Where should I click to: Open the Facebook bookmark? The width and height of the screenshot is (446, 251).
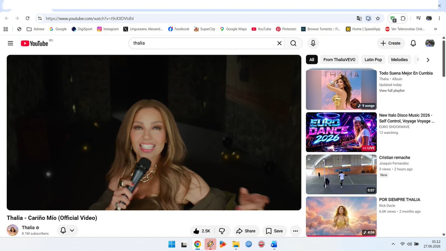[178, 29]
